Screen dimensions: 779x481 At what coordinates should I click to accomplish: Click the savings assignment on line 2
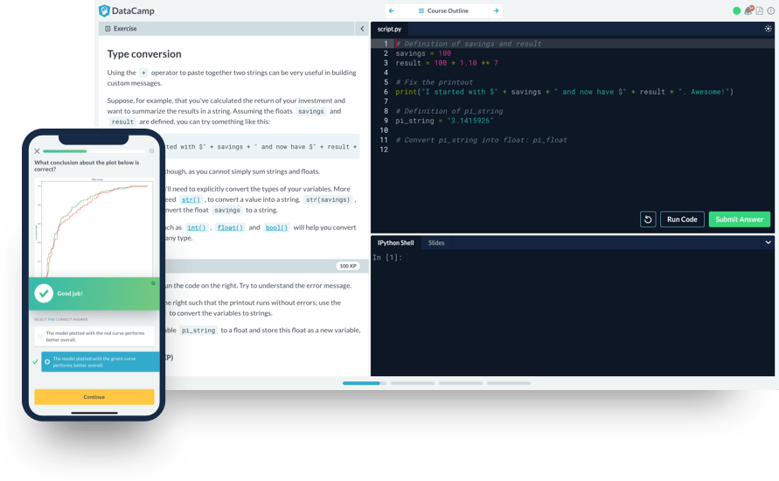click(423, 53)
